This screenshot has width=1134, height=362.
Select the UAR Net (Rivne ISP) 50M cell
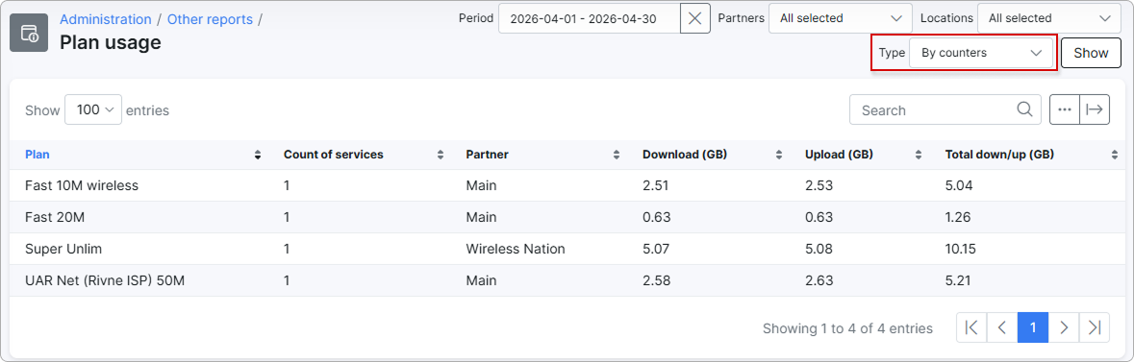point(105,280)
